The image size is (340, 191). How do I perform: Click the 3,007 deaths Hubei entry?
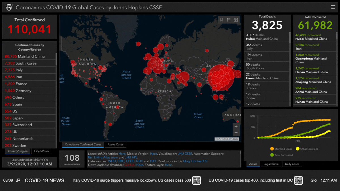point(266,37)
